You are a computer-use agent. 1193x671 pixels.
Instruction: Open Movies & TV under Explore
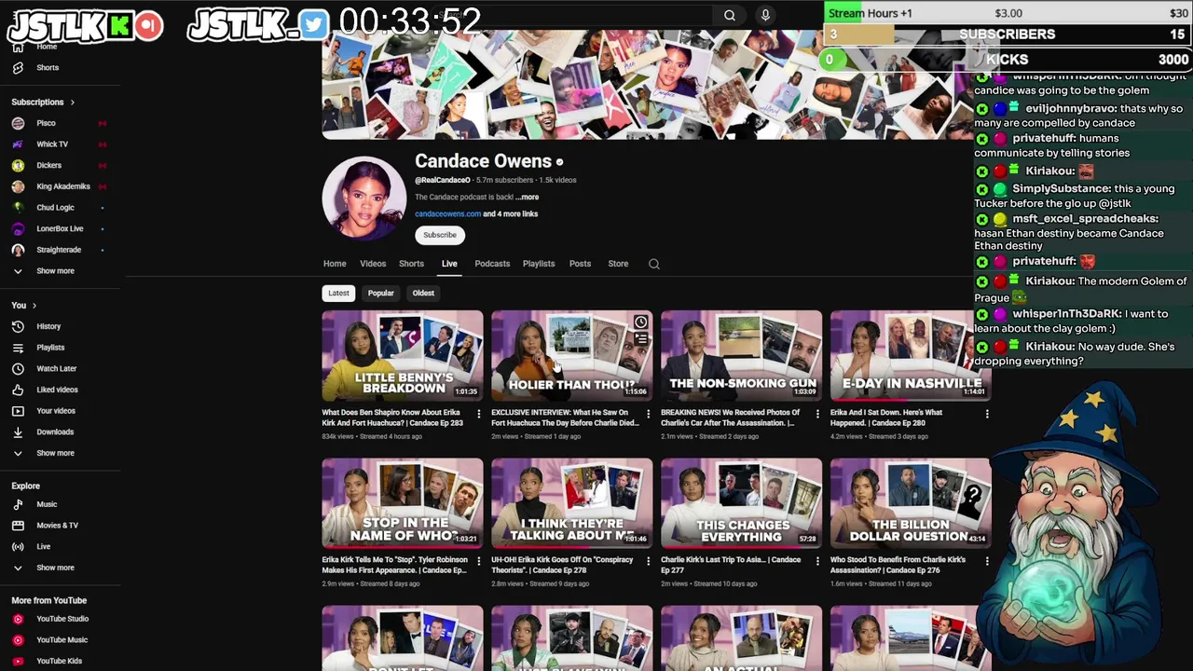point(57,526)
